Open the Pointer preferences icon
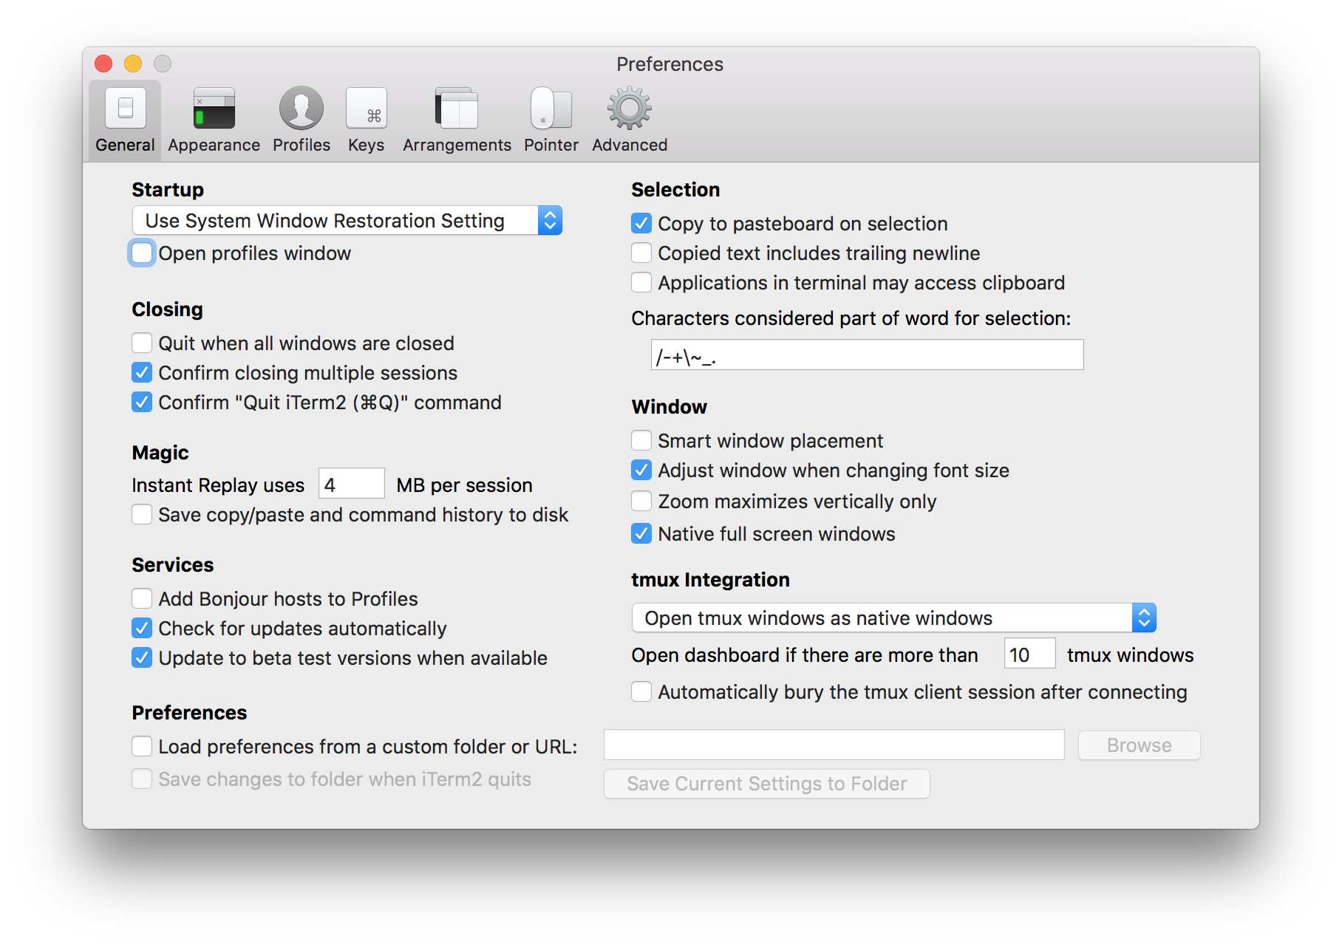 pyautogui.click(x=551, y=109)
